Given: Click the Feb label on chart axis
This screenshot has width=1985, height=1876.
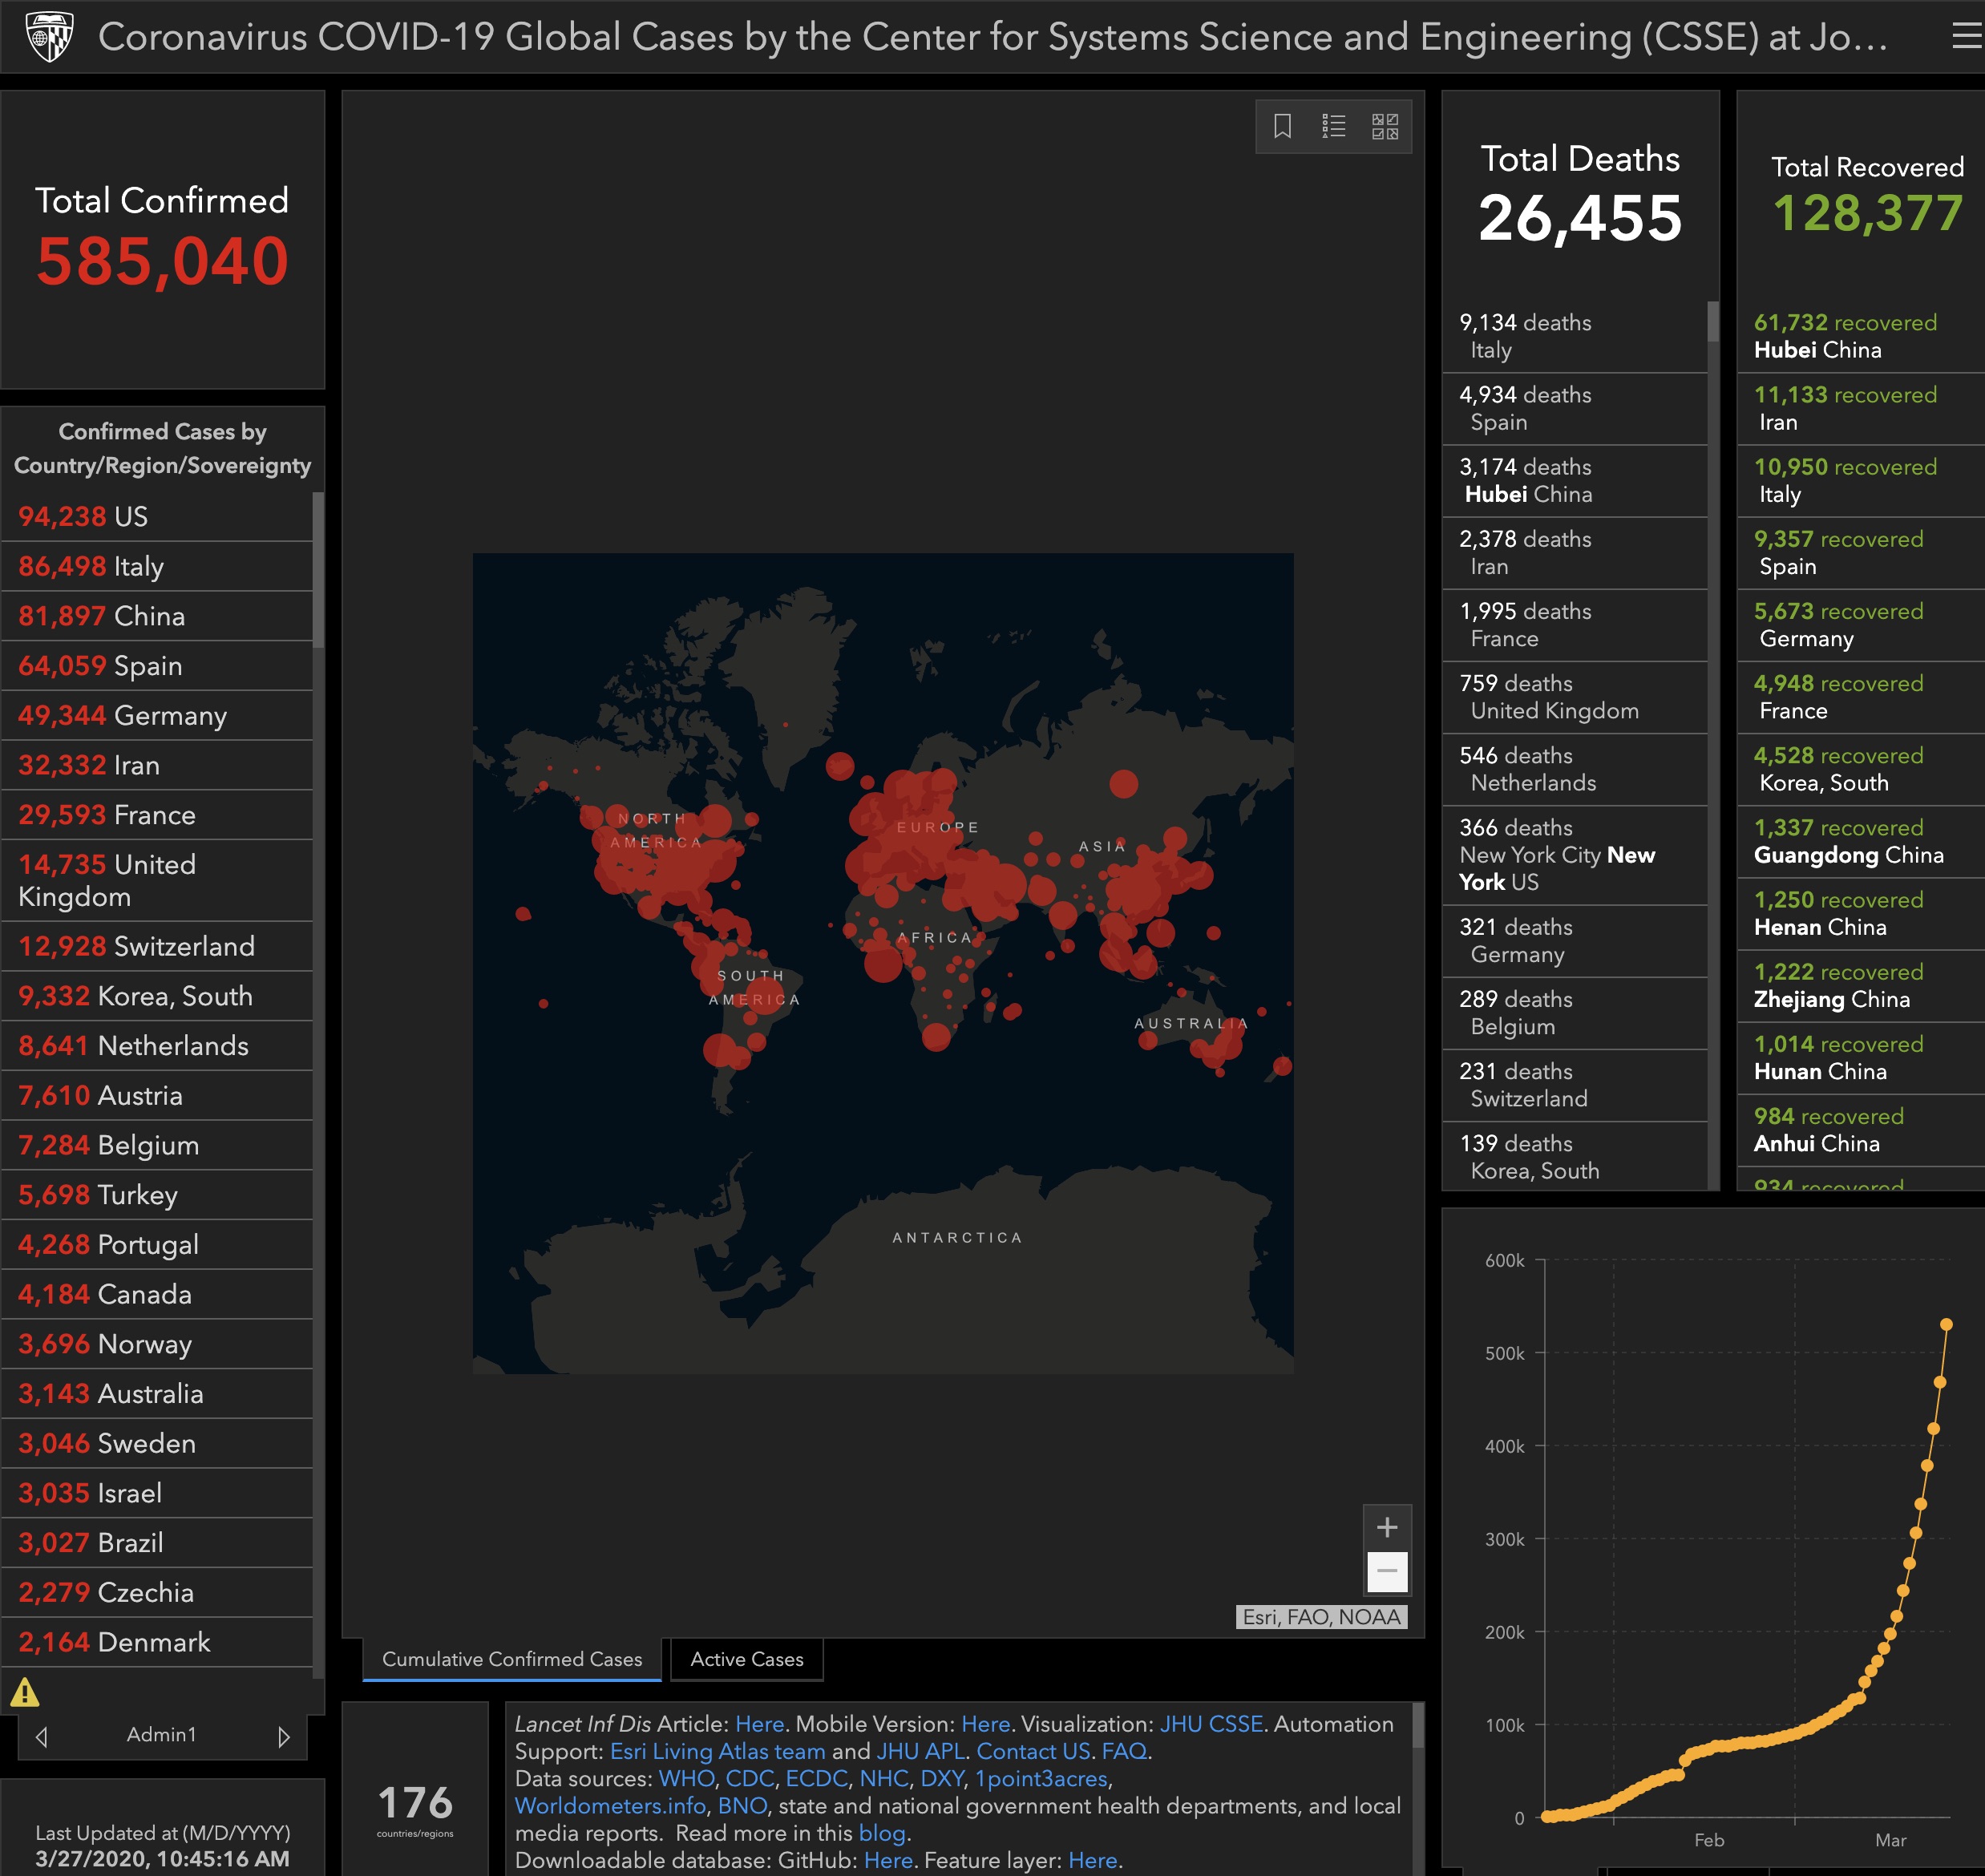Looking at the screenshot, I should (1709, 1840).
